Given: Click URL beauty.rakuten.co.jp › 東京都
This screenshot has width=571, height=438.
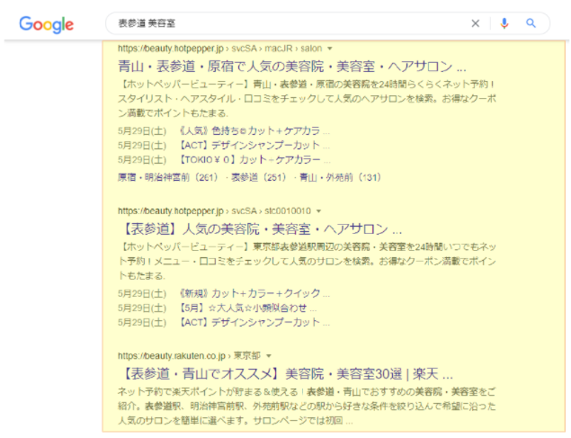Looking at the screenshot, I should coord(189,356).
